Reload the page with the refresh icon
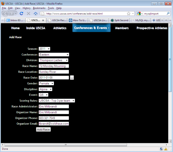Screen dimensions: 173x152 tap(21, 13)
